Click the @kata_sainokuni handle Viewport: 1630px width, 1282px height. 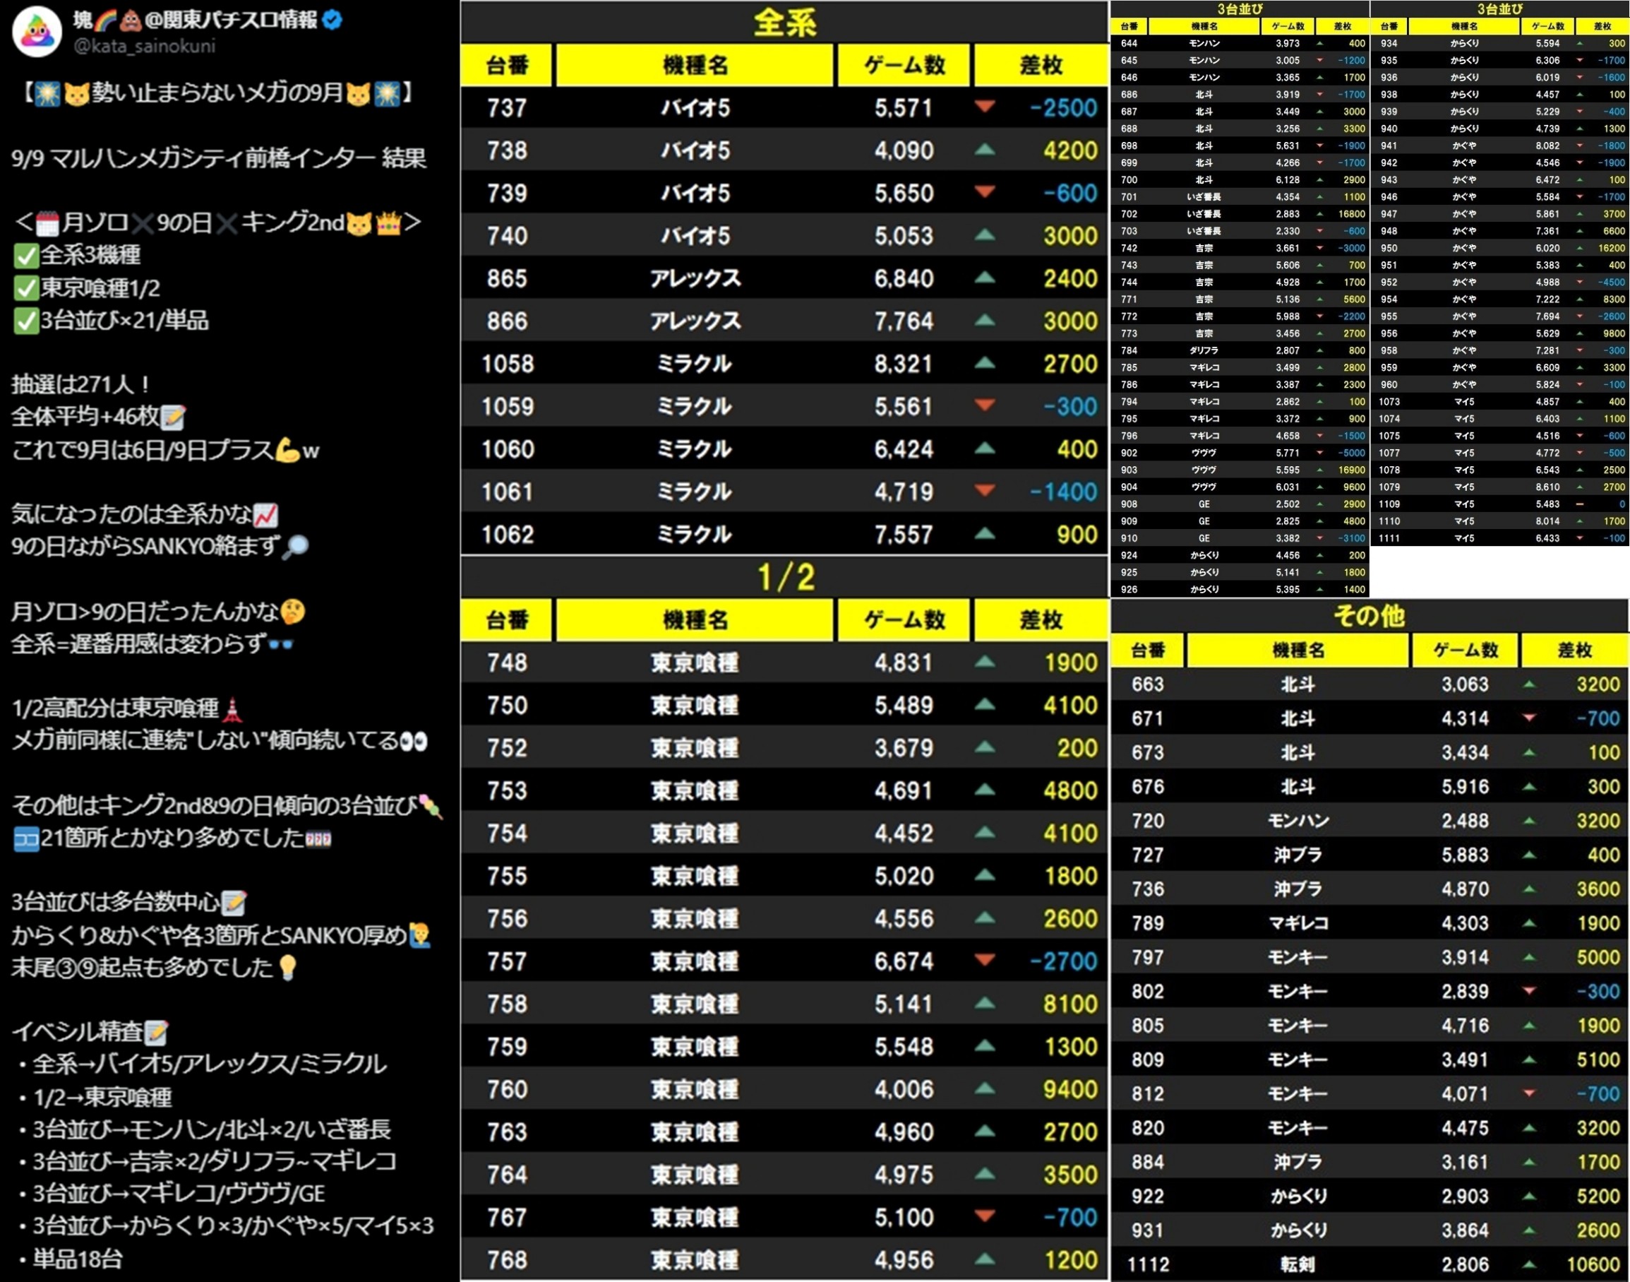144,46
